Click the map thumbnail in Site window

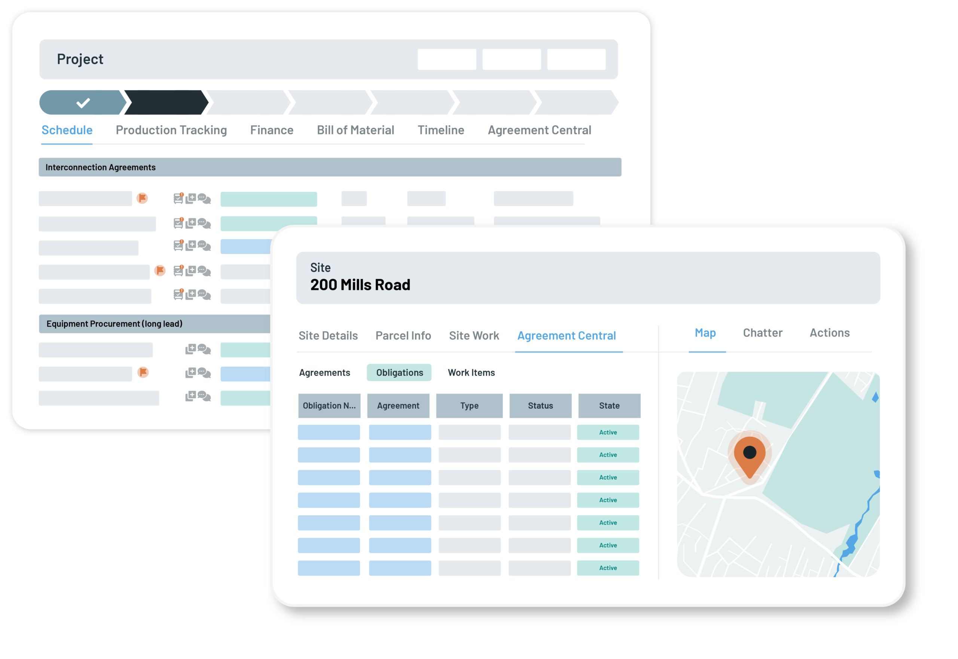[779, 475]
